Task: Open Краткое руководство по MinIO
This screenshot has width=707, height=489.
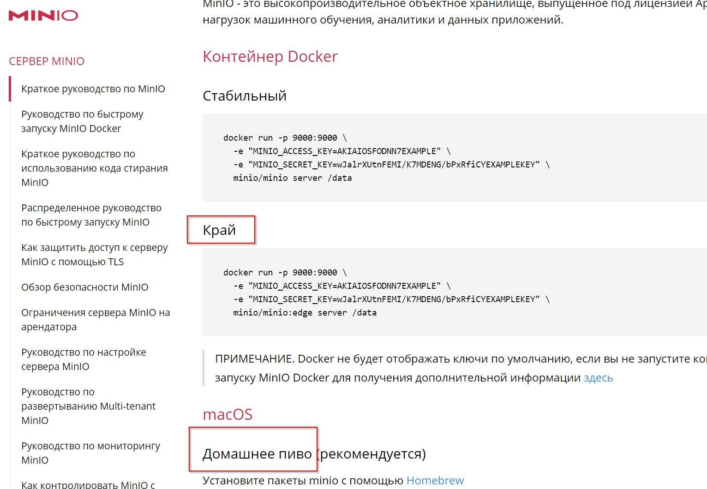Action: pyautogui.click(x=93, y=89)
